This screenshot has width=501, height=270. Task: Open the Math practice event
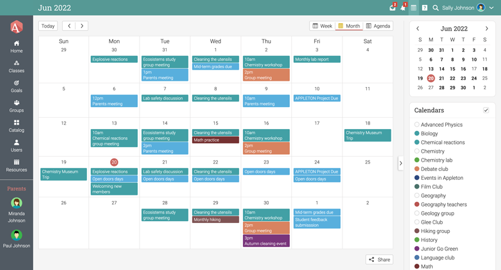215,140
